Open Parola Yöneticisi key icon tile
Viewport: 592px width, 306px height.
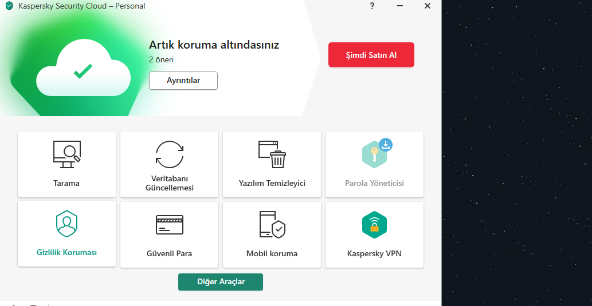(375, 164)
